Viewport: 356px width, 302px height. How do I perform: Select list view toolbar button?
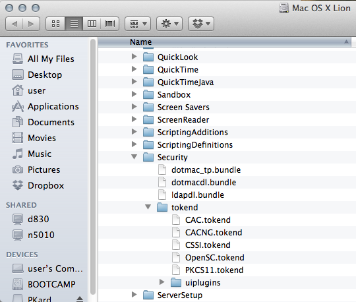click(74, 24)
